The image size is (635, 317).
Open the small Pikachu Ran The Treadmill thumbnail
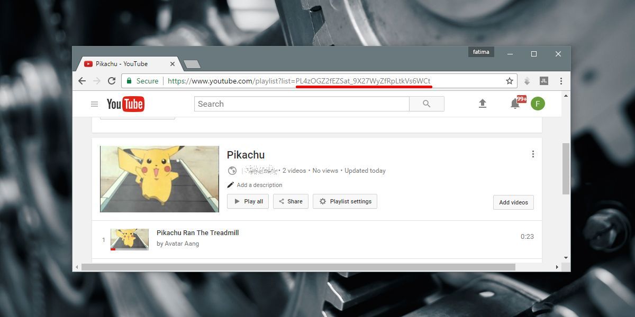pos(130,239)
